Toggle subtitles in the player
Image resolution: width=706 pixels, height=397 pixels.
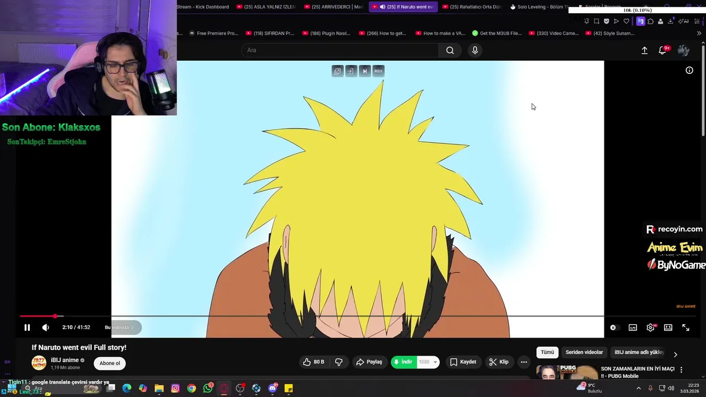pos(633,328)
